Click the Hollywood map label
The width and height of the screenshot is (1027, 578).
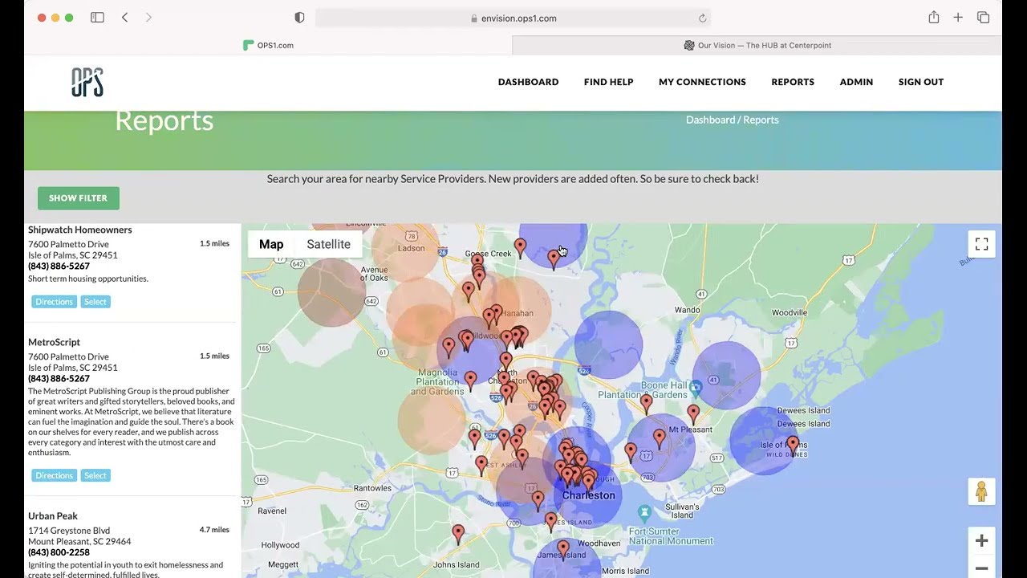280,545
